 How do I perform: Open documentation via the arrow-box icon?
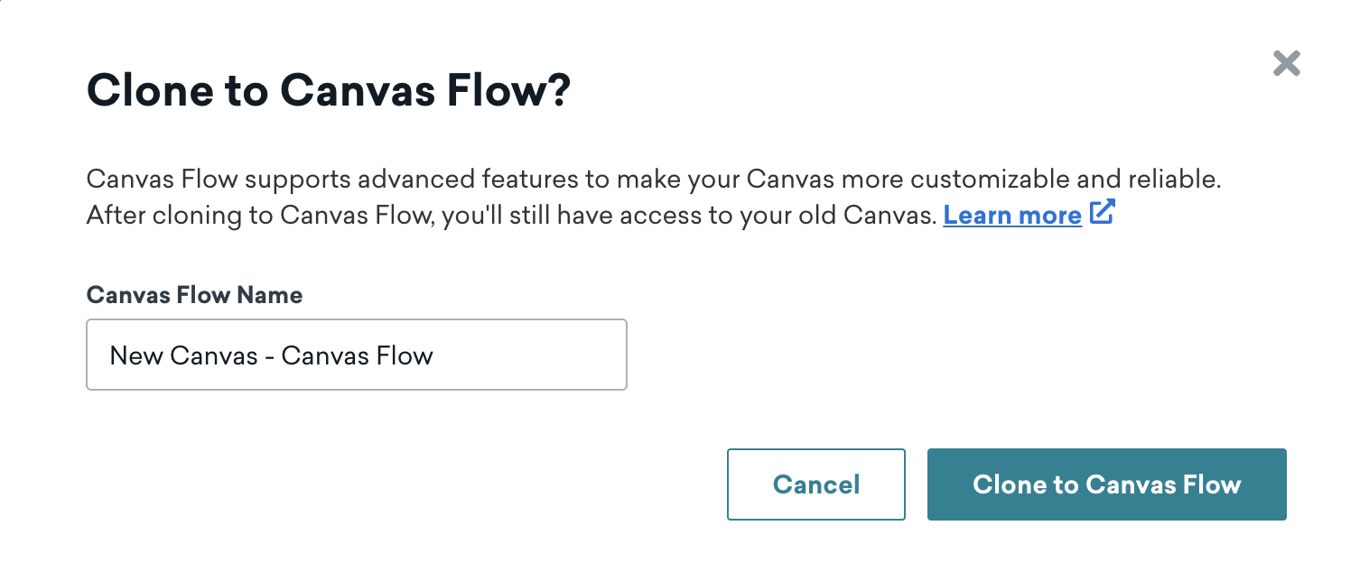(1103, 213)
